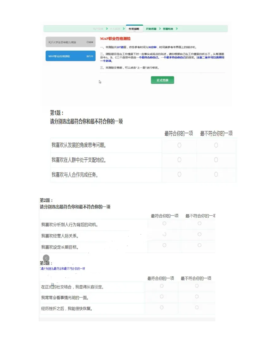Click the circular back arrow above 第3题

pyautogui.click(x=46, y=258)
